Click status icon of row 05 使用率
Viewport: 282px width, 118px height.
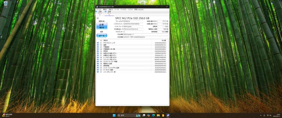[x=98, y=51]
